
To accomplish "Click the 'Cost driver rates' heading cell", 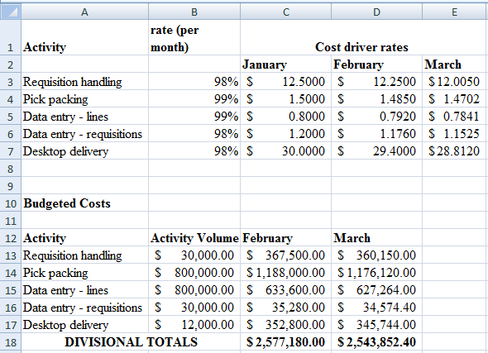I will click(362, 38).
